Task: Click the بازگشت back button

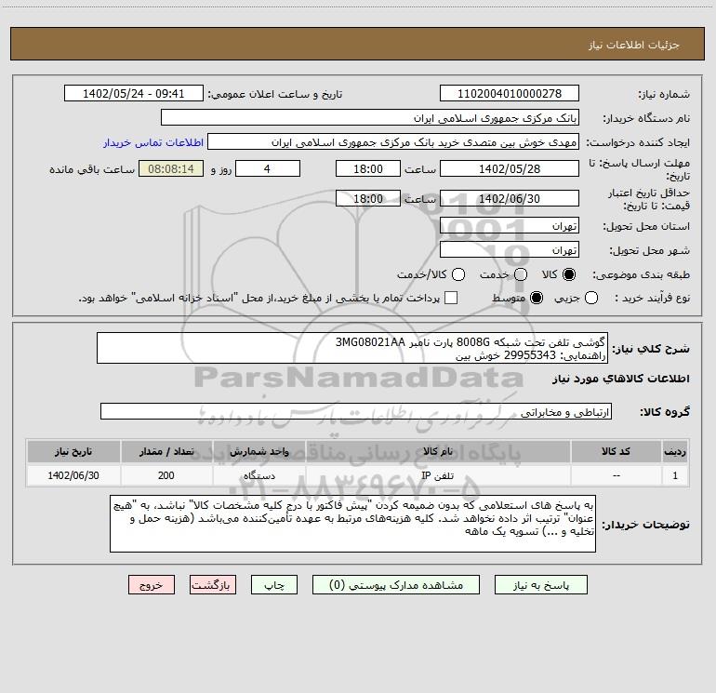Action: 213,585
